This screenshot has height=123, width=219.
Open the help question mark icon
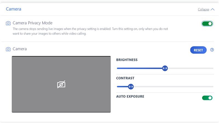point(212,50)
